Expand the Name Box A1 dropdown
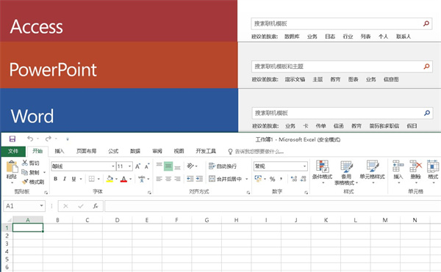The height and width of the screenshot is (272, 441). click(41, 206)
